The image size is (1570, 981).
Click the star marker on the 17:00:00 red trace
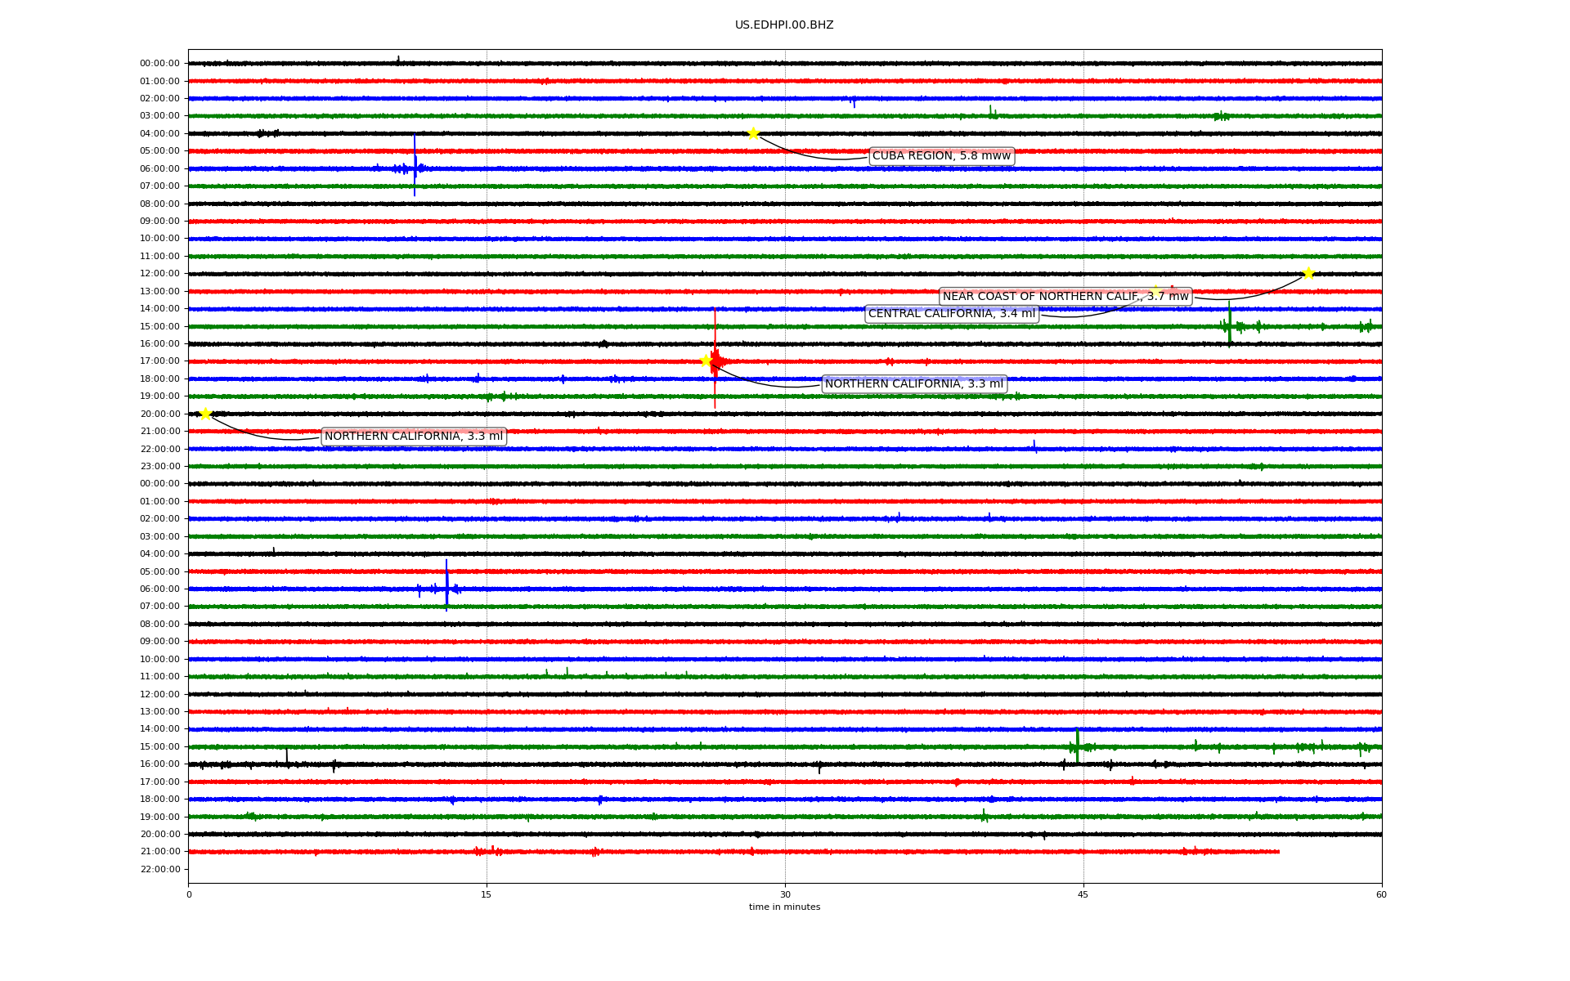706,361
